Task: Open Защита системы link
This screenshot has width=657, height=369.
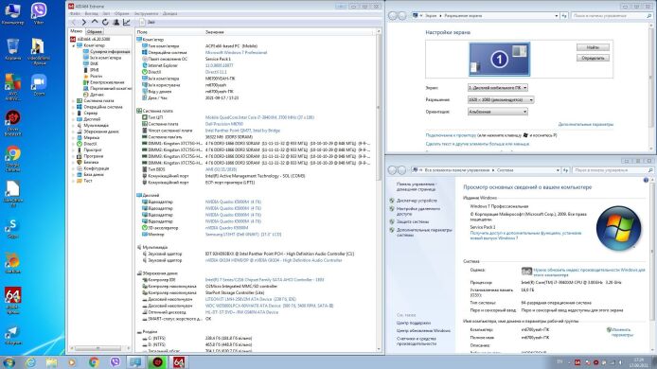Action: pos(413,221)
